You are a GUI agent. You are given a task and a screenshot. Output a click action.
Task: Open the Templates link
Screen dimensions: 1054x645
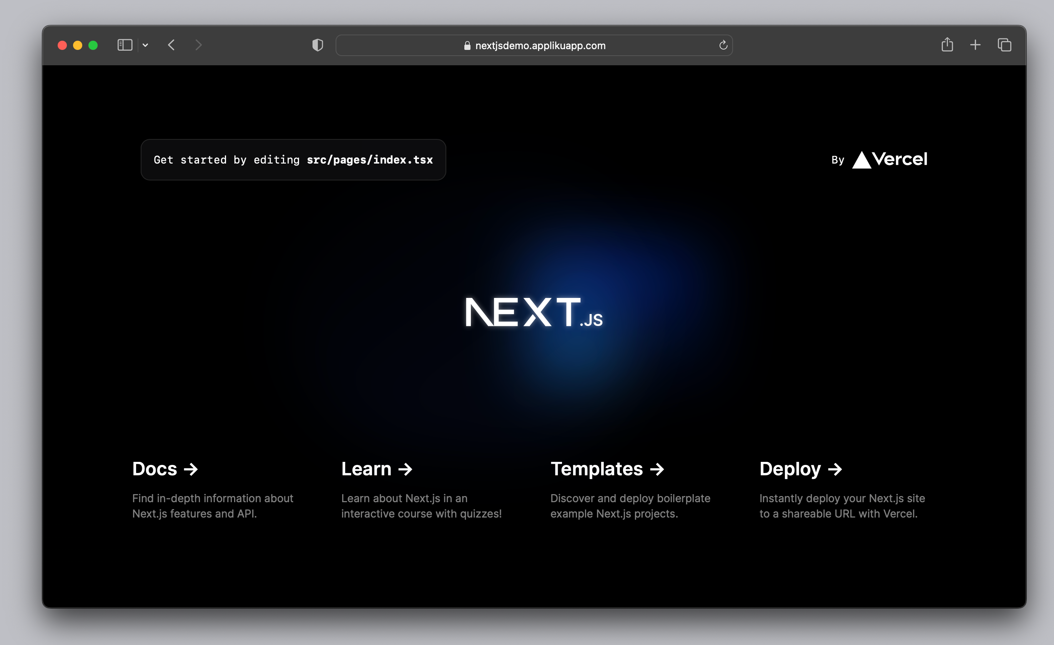click(x=607, y=469)
